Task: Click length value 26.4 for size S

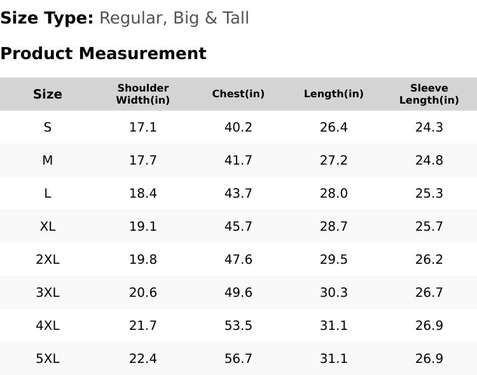Action: click(334, 127)
